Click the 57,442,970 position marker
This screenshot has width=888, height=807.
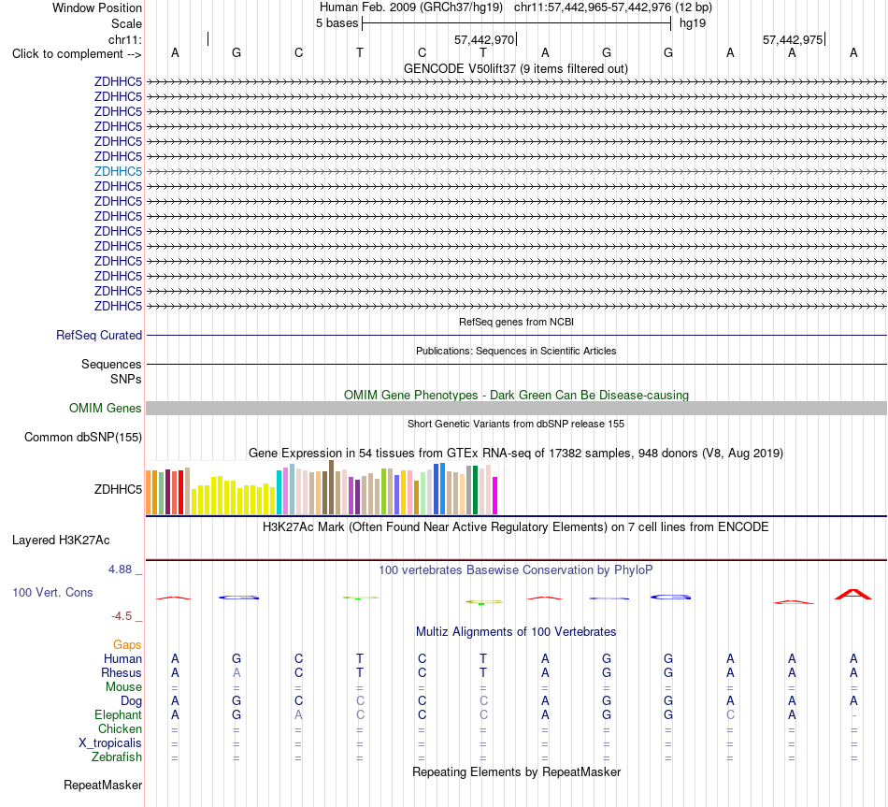coord(484,39)
